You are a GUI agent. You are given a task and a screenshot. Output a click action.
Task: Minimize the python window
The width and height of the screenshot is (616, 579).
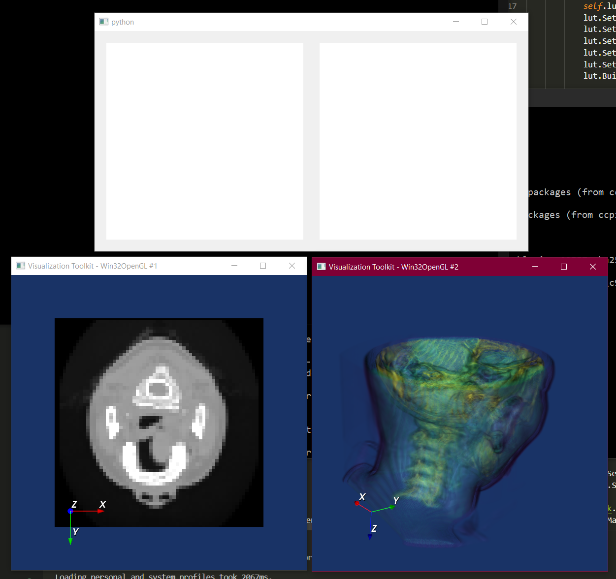(x=455, y=22)
